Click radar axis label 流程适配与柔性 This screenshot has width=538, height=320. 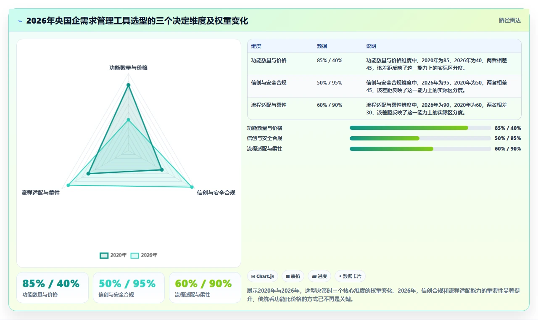pyautogui.click(x=41, y=193)
